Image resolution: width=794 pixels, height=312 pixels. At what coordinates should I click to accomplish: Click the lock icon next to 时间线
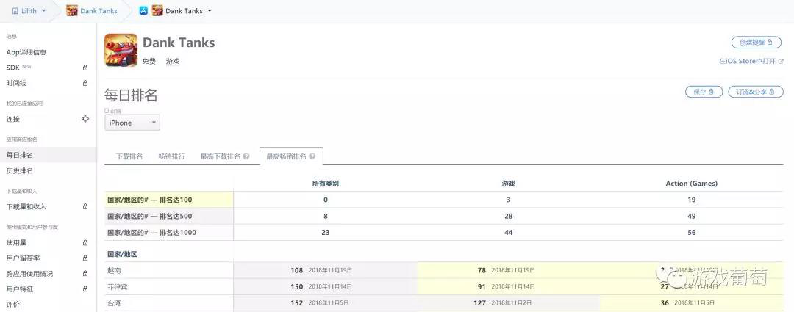(85, 83)
